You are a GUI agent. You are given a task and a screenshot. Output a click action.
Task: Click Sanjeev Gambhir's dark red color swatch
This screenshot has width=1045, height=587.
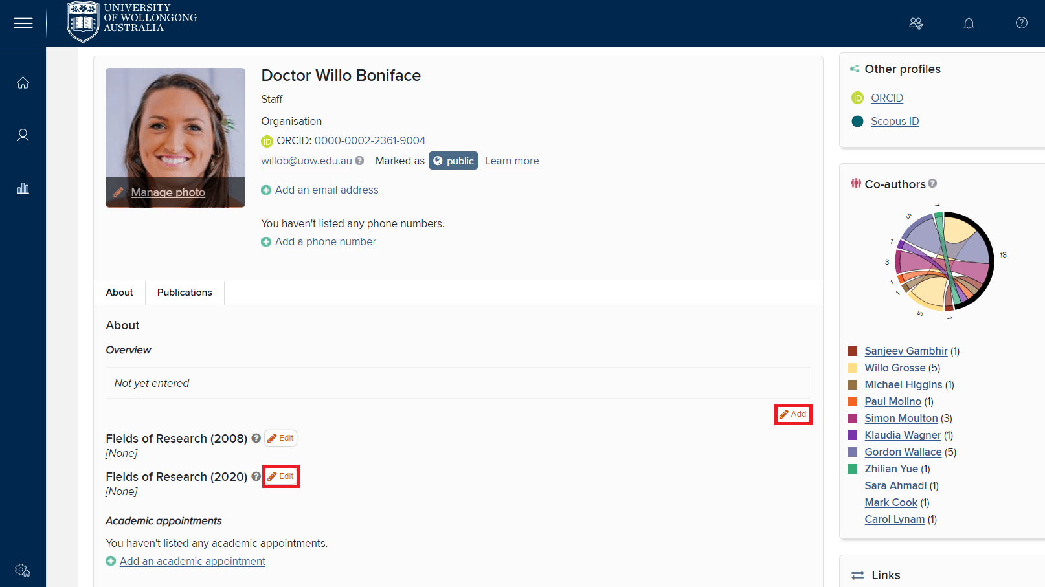853,351
